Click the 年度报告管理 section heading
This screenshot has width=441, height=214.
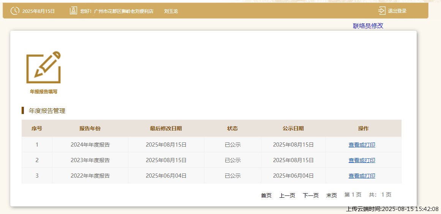pyautogui.click(x=47, y=111)
